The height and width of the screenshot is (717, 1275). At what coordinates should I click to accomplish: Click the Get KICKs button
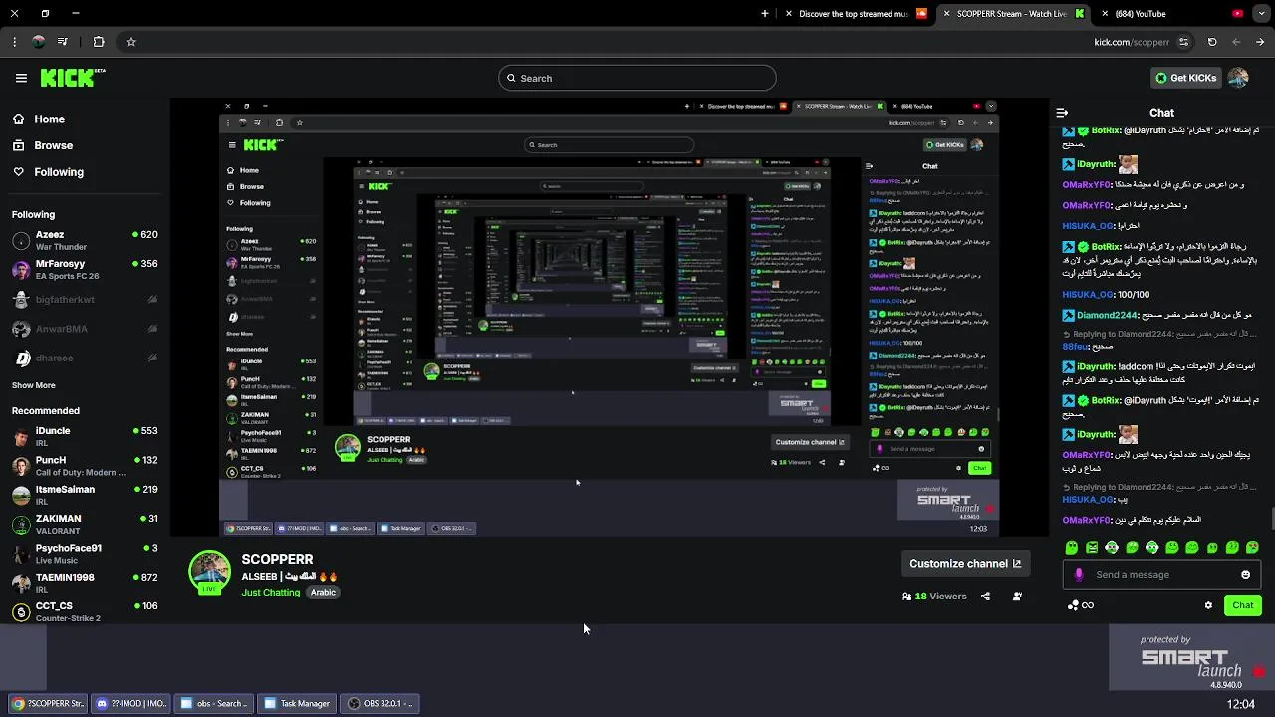pyautogui.click(x=1185, y=78)
